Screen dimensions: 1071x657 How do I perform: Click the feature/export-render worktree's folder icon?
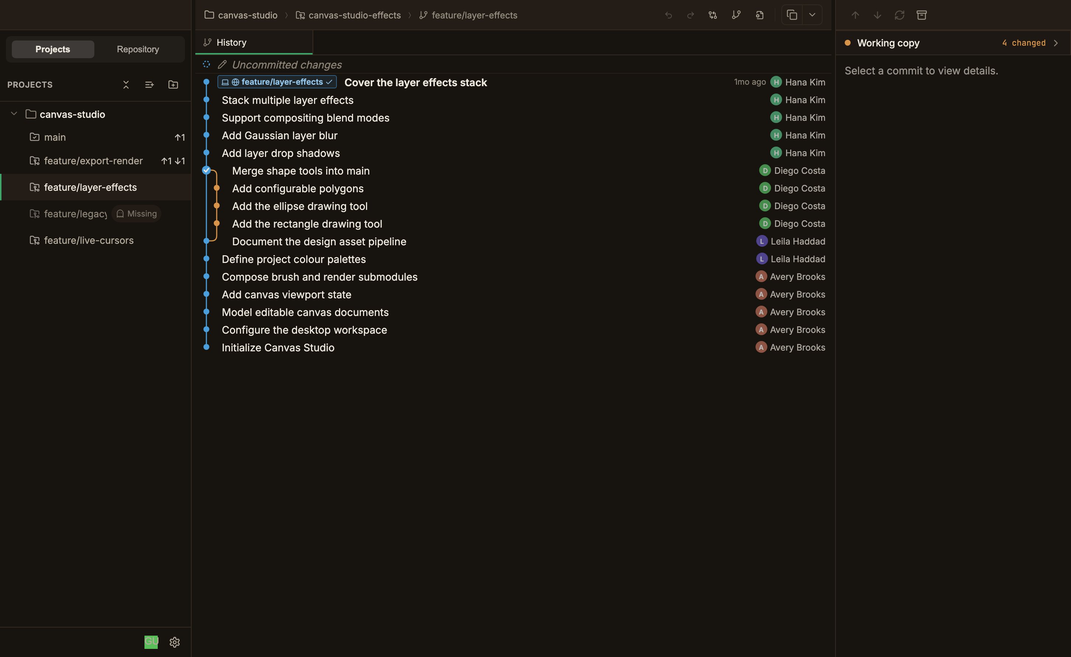tap(34, 161)
